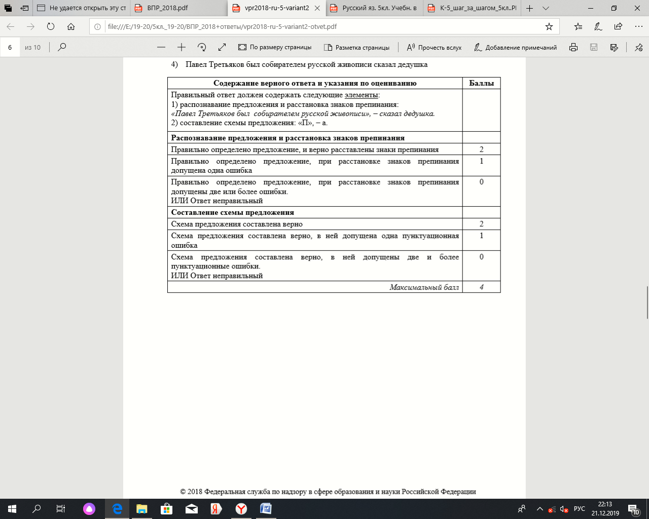The height and width of the screenshot is (519, 649).
Task: Click 'Схема предложения составлена верно' row
Action: click(315, 224)
